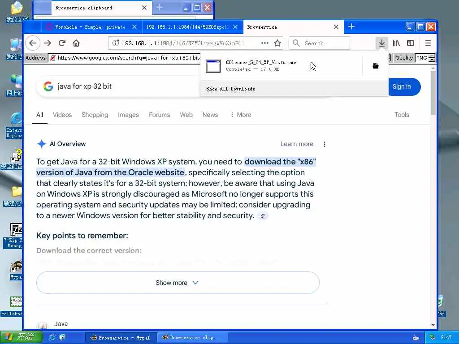Open the hamburger application menu
This screenshot has height=344, width=459.
point(428,43)
